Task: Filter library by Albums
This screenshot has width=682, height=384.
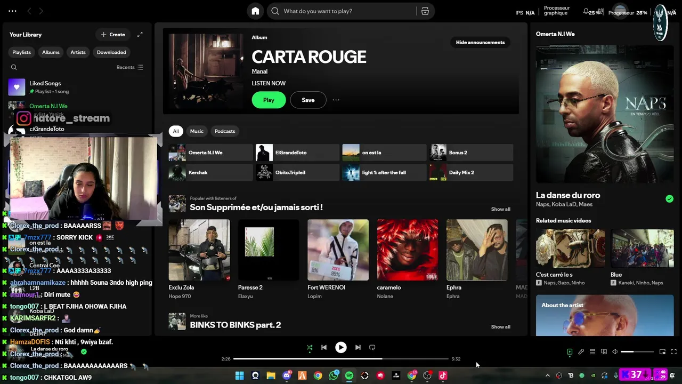Action: (x=51, y=52)
